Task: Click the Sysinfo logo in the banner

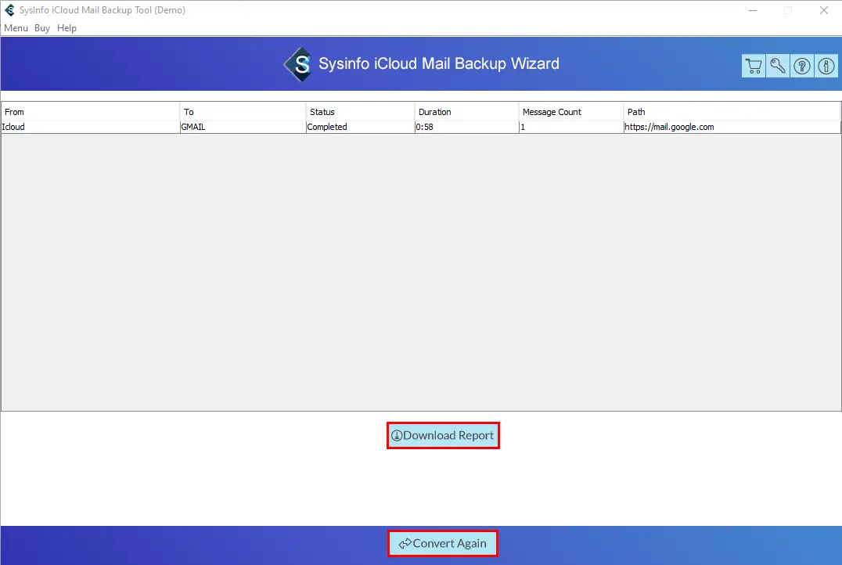Action: tap(298, 64)
